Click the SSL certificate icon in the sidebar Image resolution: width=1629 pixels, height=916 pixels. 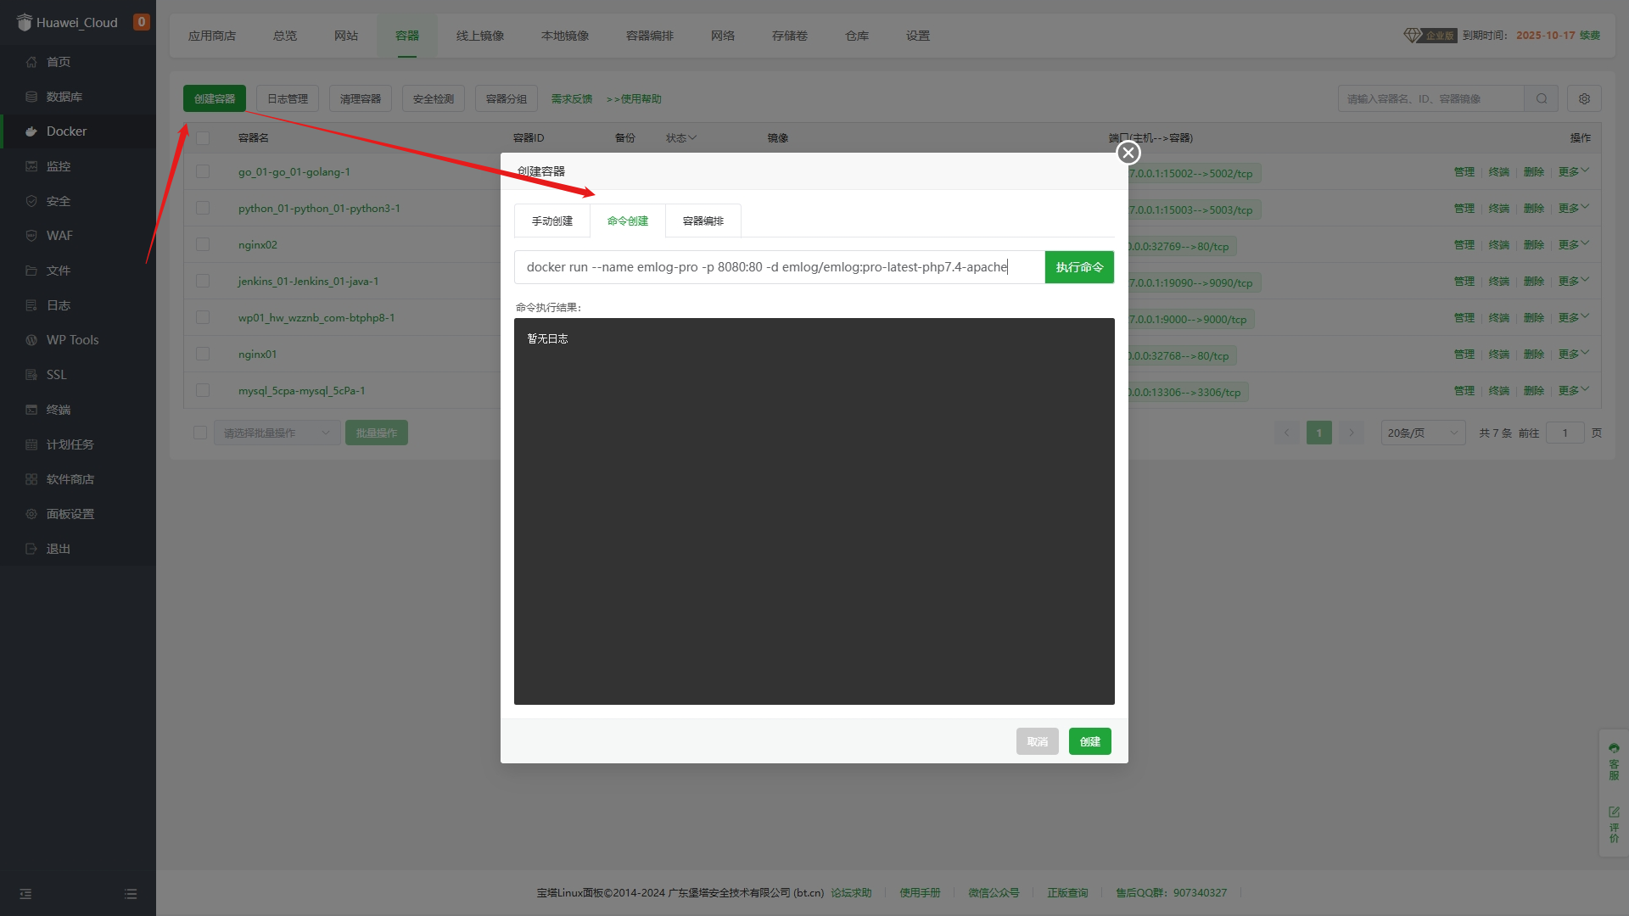31,375
